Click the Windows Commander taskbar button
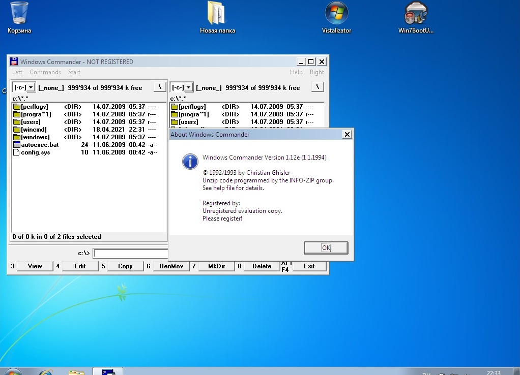520x375 pixels. point(108,371)
